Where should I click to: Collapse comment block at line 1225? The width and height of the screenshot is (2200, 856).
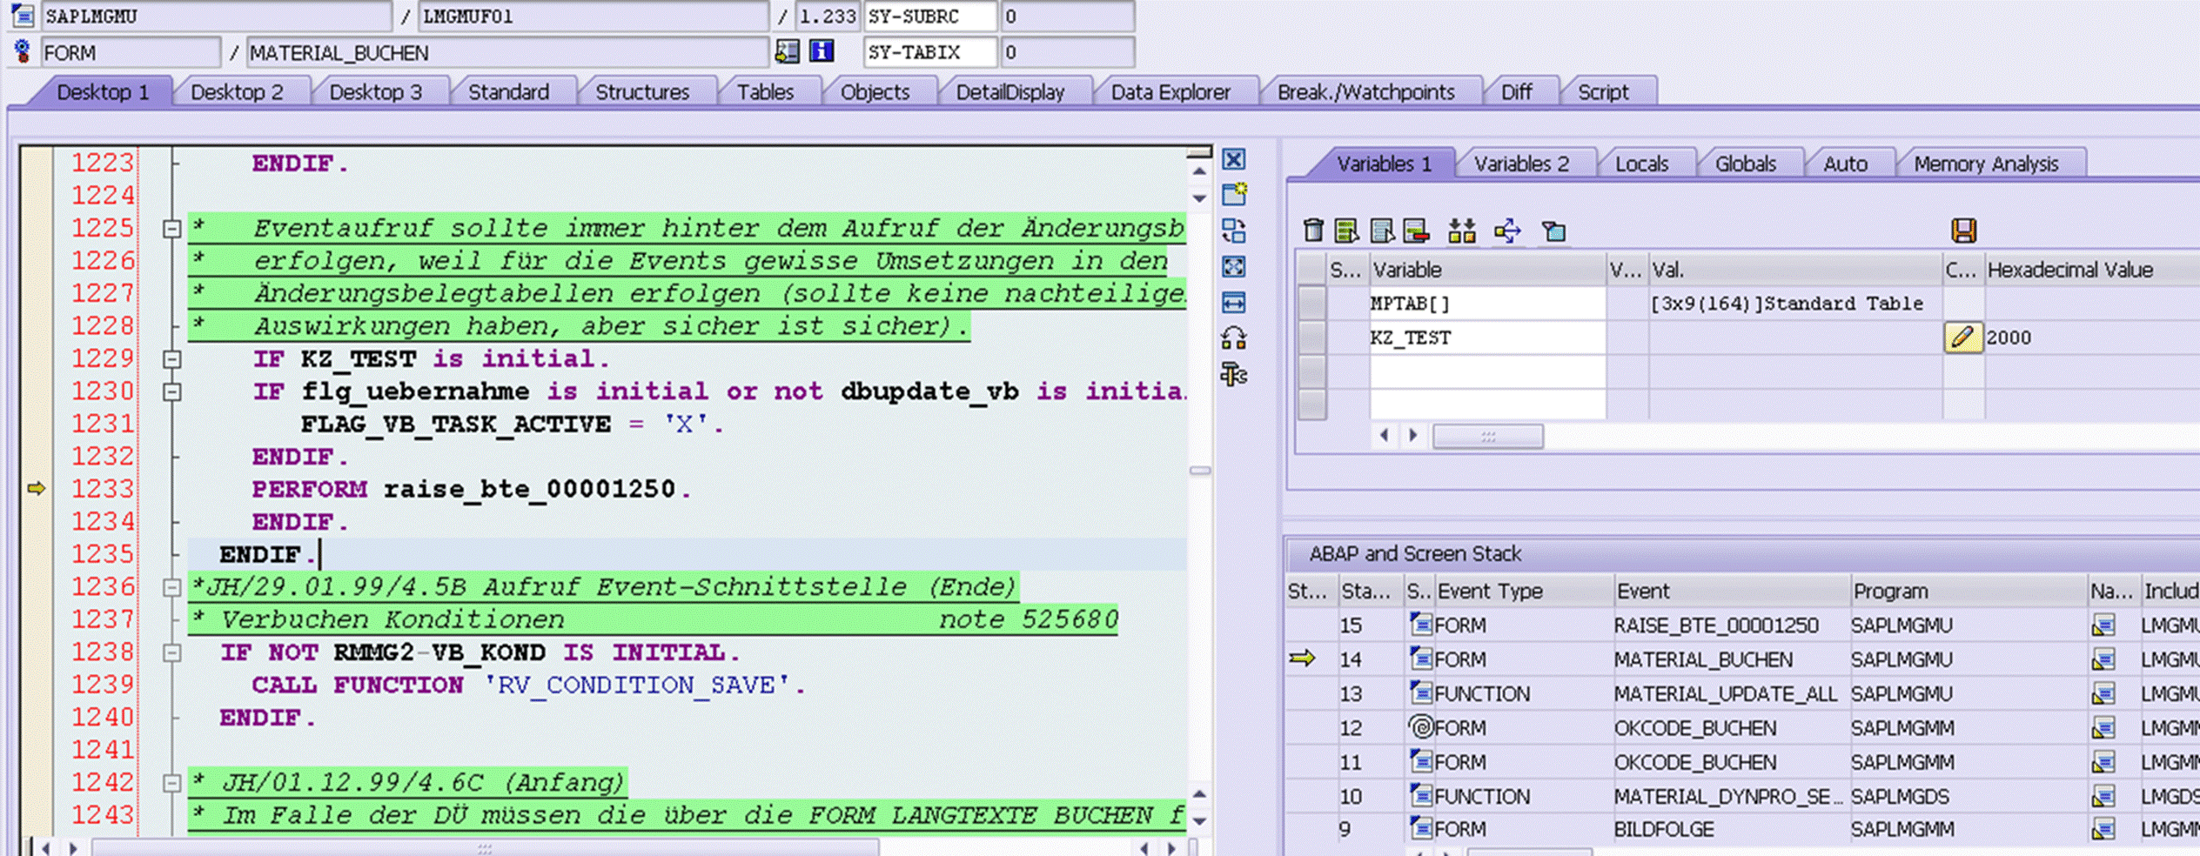coord(171,229)
